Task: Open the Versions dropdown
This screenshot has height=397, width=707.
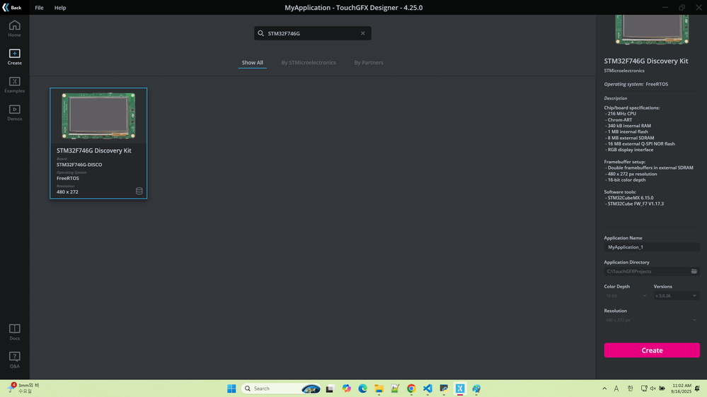Action: pyautogui.click(x=676, y=296)
